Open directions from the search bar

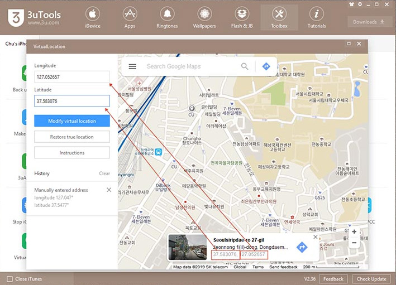click(266, 66)
